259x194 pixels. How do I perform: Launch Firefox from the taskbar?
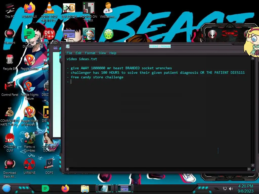(x=65, y=188)
